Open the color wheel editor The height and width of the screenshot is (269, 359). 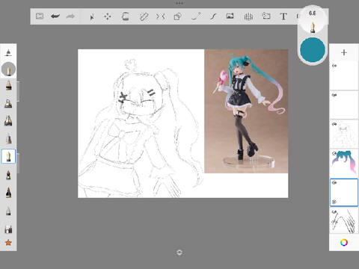coord(344,242)
